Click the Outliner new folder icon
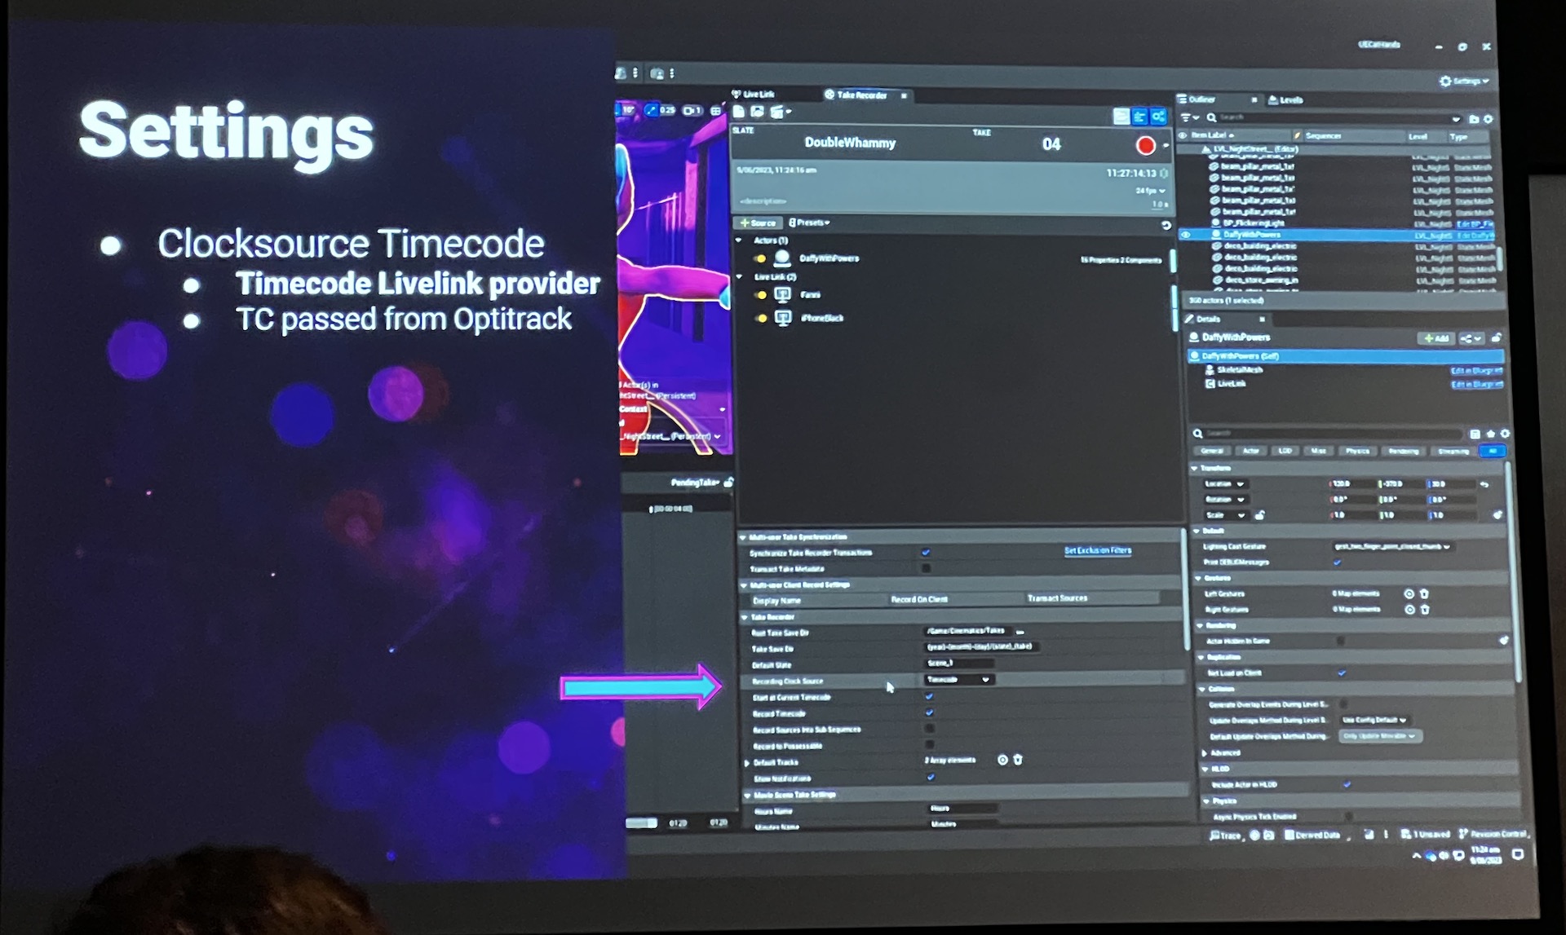1566x935 pixels. click(x=1474, y=119)
